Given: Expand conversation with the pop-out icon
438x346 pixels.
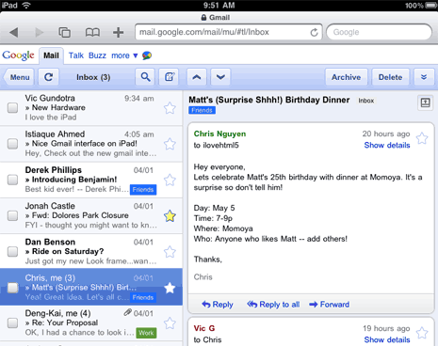Looking at the screenshot, I should pyautogui.click(x=426, y=102).
